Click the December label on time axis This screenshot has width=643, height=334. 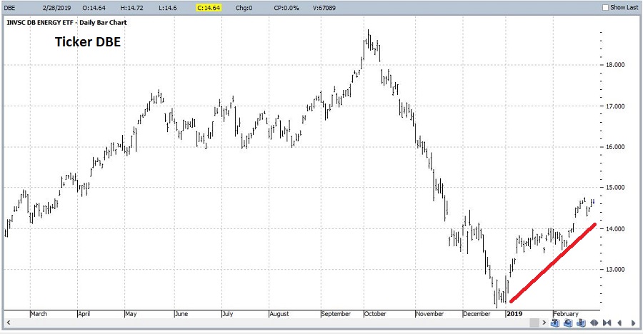click(477, 314)
